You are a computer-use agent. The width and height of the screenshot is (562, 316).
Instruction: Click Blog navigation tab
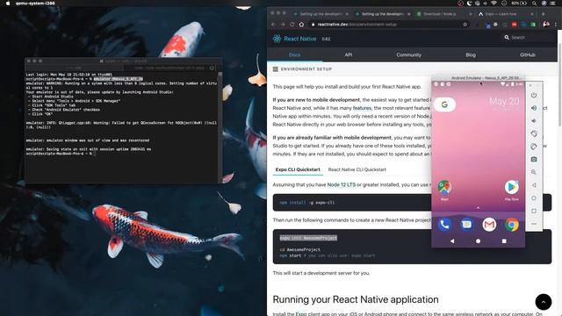pos(471,54)
